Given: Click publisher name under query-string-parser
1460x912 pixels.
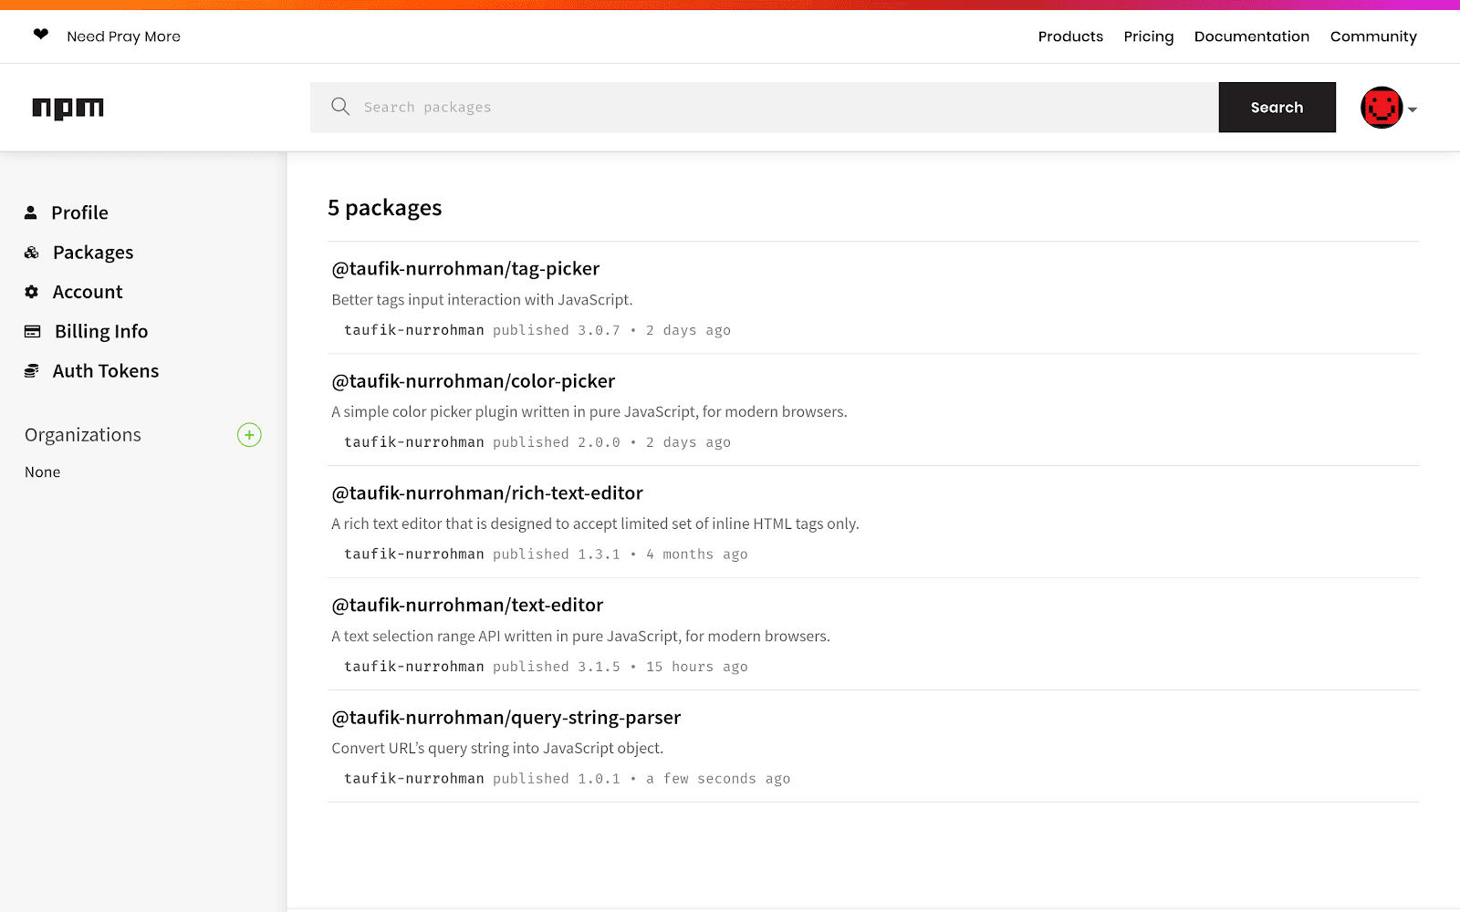Looking at the screenshot, I should point(414,779).
